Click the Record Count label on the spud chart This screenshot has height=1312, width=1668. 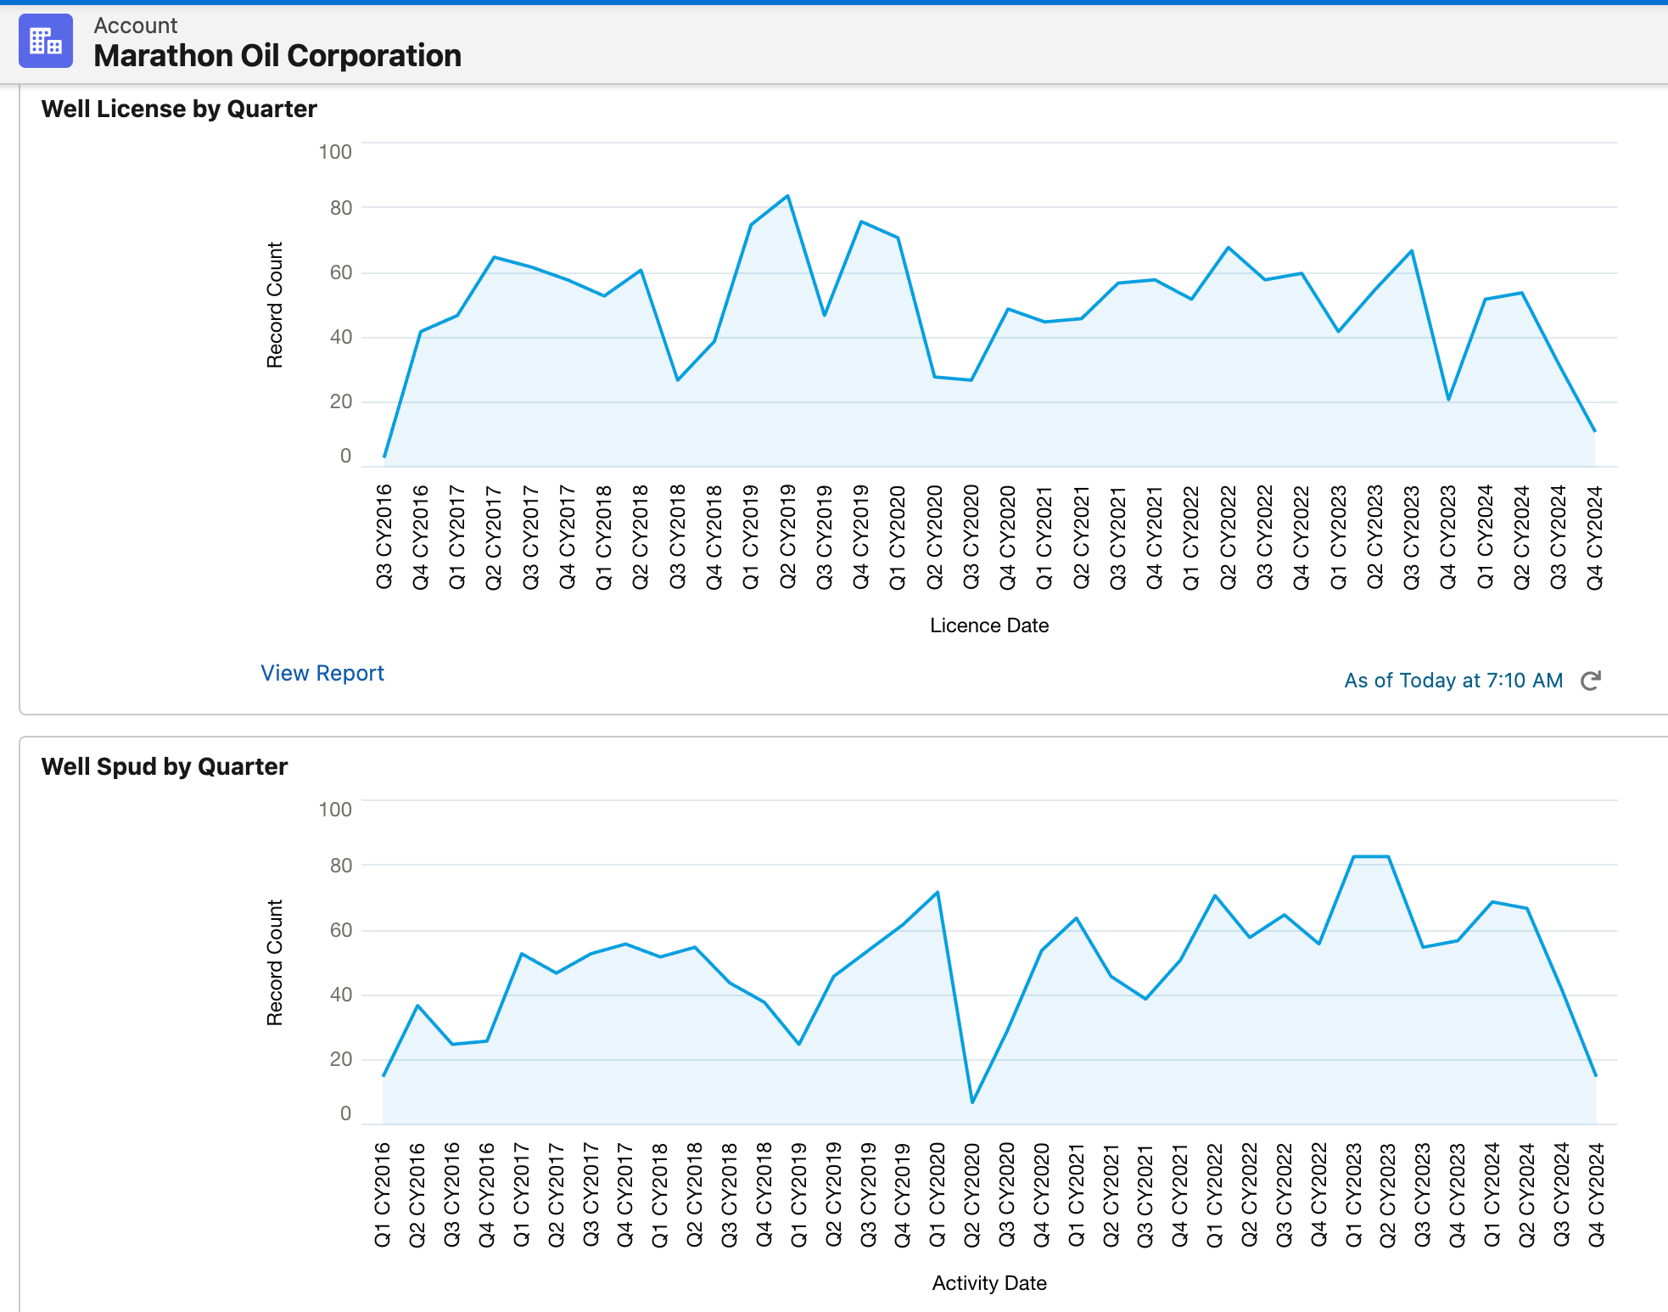[x=275, y=959]
